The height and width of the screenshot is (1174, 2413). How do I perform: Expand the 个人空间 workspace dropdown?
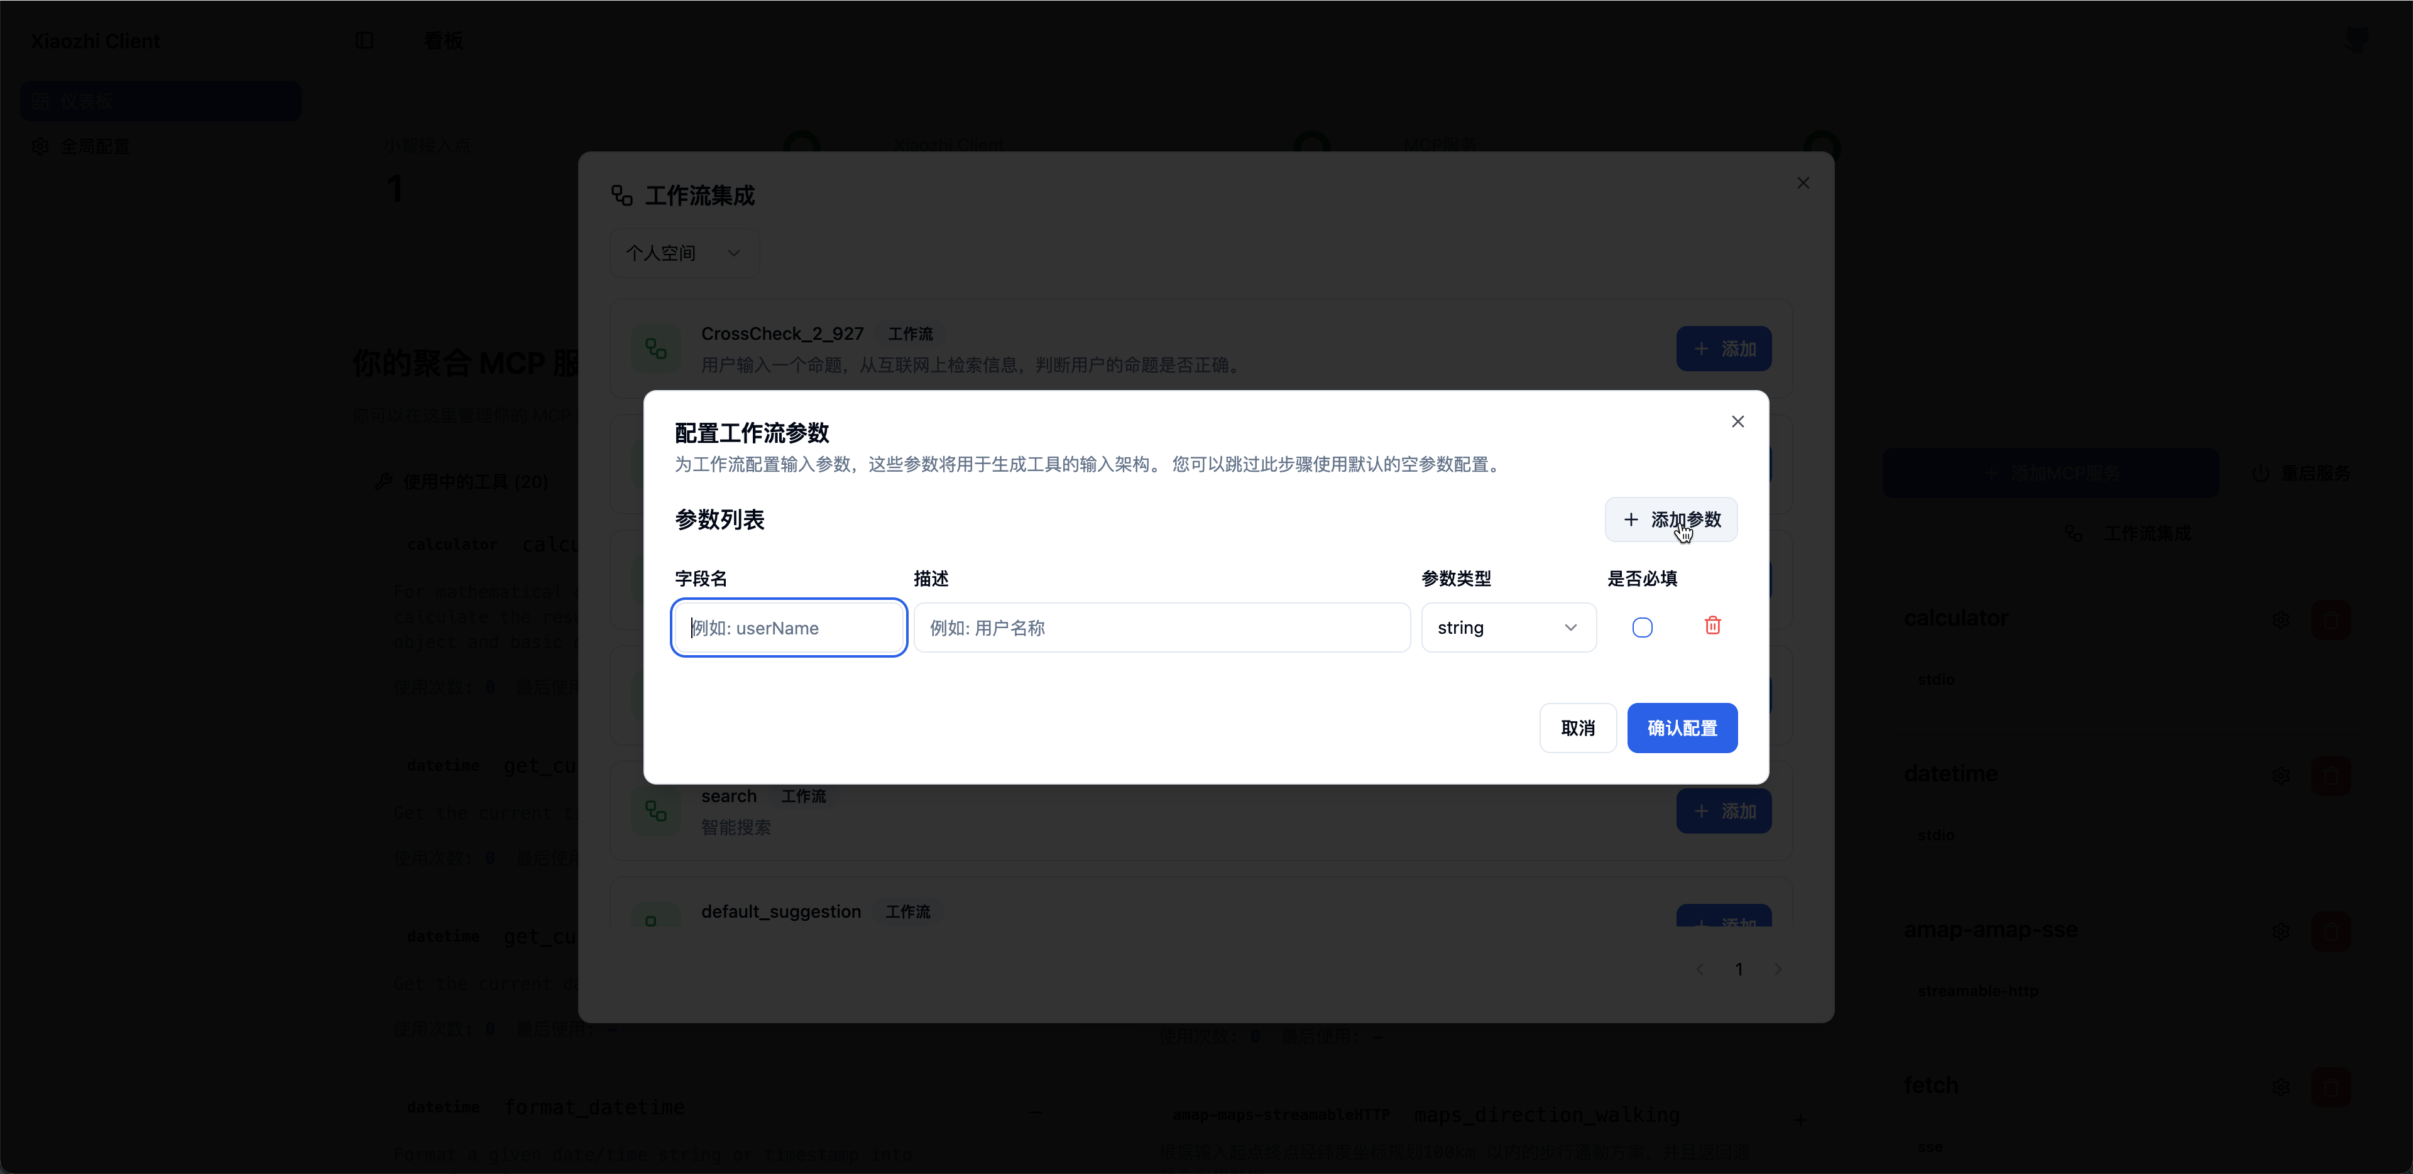tap(684, 253)
